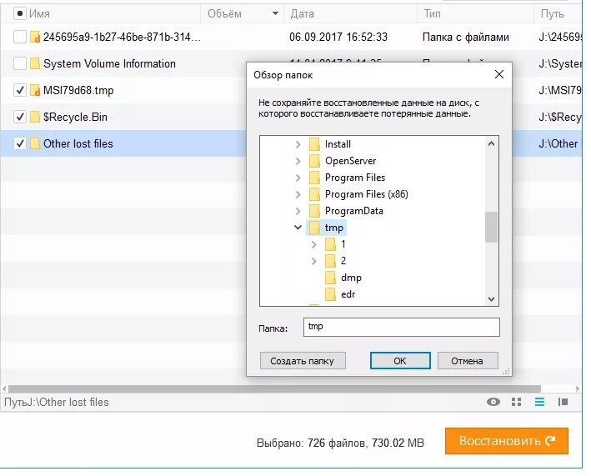The height and width of the screenshot is (476, 591).
Task: Check the System Volume Information checkbox
Action: pyautogui.click(x=20, y=63)
